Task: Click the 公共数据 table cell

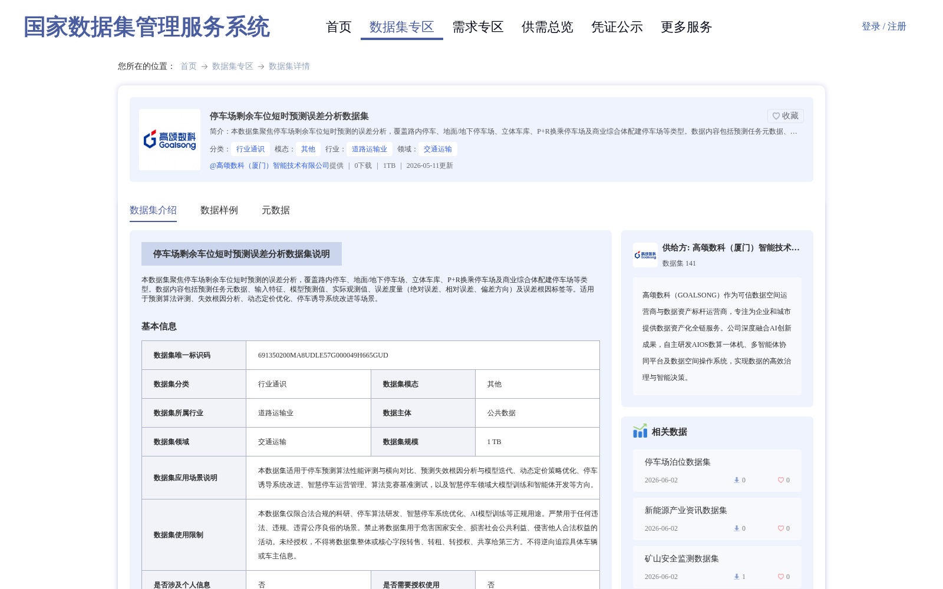Action: tap(538, 413)
